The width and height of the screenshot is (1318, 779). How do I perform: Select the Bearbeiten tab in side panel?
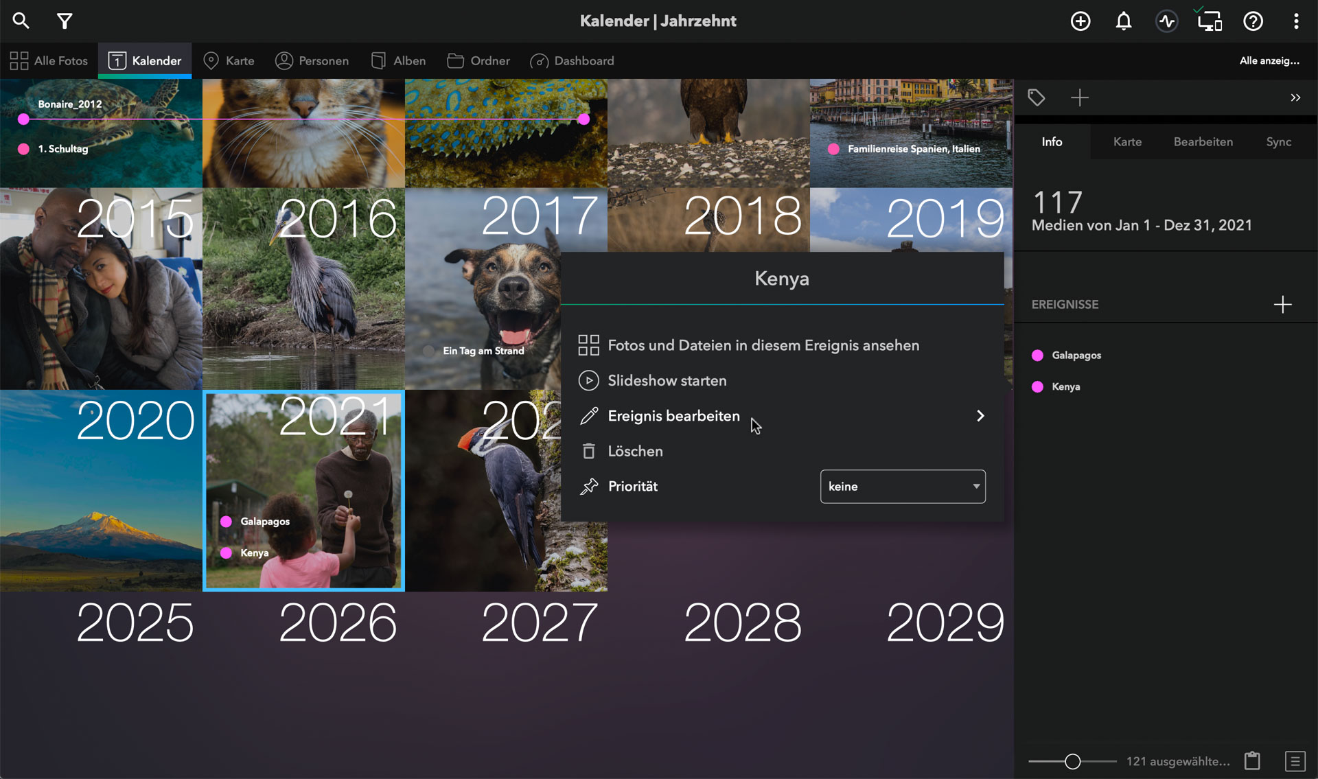click(1203, 142)
